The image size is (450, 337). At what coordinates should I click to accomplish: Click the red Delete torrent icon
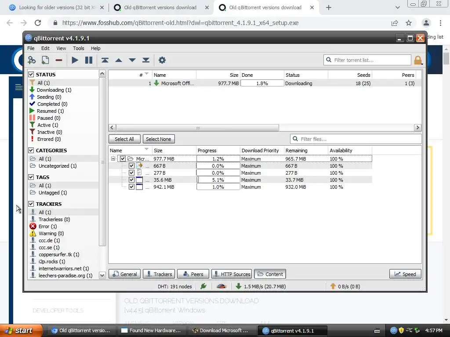[x=59, y=60]
